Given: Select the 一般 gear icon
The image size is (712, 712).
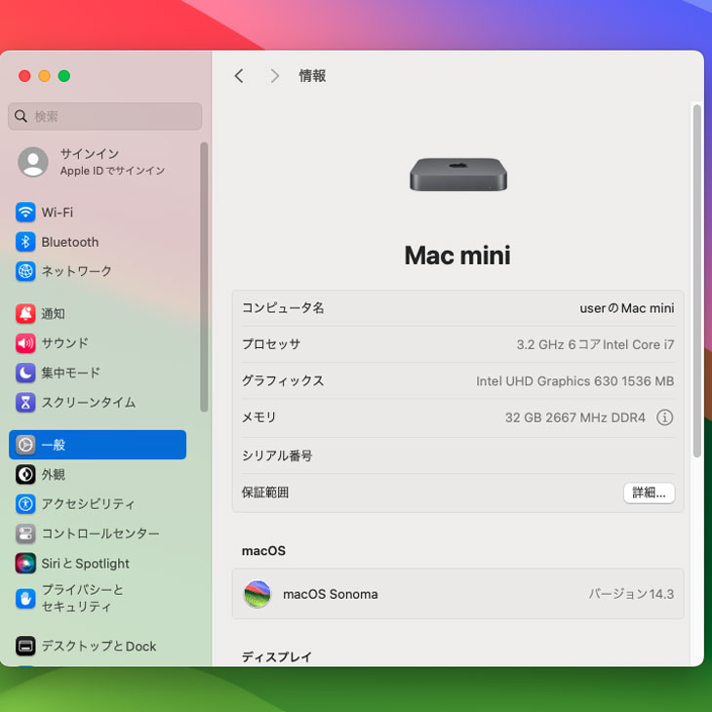Looking at the screenshot, I should point(25,445).
